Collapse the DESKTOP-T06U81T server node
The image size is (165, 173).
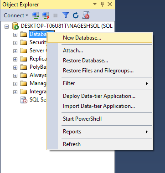(6, 27)
